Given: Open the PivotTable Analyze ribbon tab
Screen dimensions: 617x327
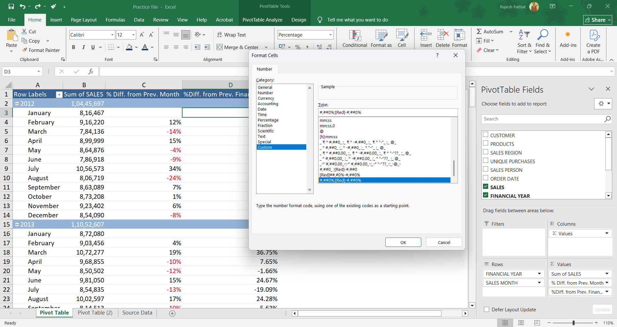Looking at the screenshot, I should point(262,20).
